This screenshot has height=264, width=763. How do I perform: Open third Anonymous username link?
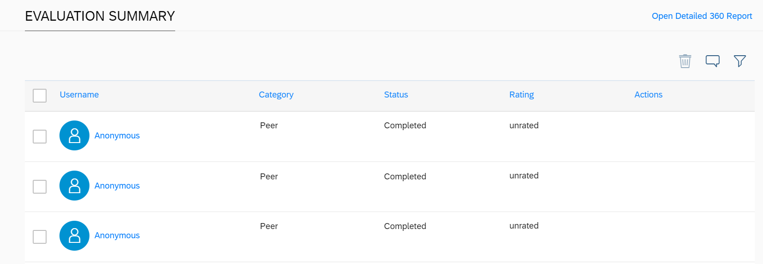pos(117,235)
